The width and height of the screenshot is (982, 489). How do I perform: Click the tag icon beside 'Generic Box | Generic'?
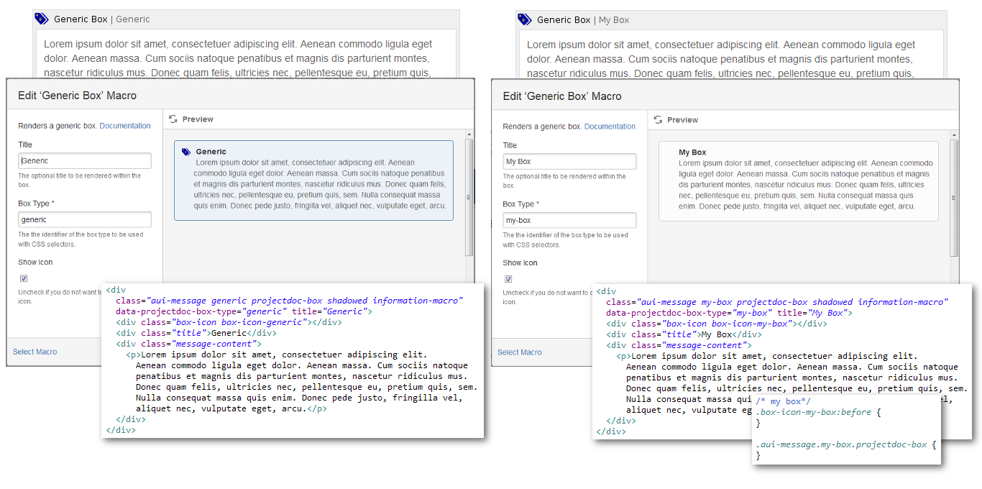point(42,19)
